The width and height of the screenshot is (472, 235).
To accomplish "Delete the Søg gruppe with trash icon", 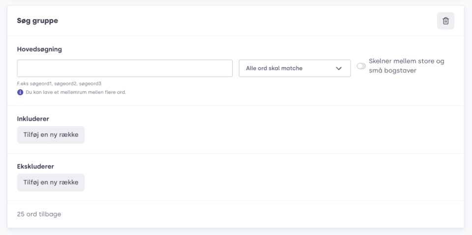I will pyautogui.click(x=445, y=21).
